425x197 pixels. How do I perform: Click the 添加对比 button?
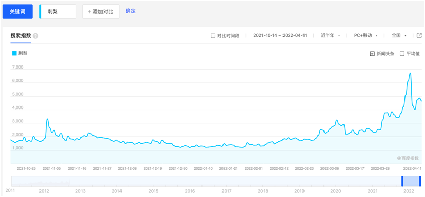(101, 12)
